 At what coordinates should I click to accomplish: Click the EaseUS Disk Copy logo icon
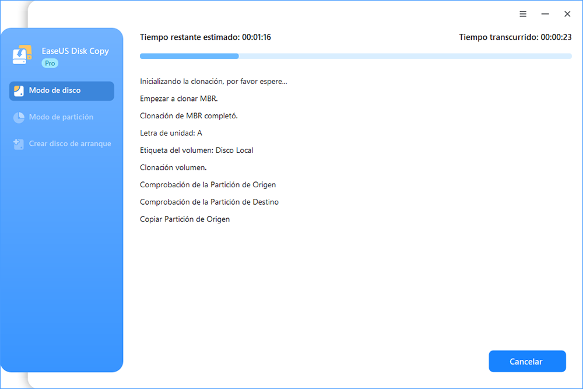pos(22,55)
